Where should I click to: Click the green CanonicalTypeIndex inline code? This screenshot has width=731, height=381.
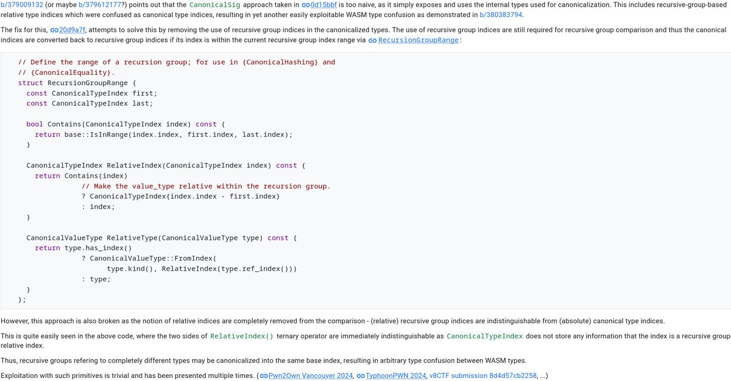point(484,336)
